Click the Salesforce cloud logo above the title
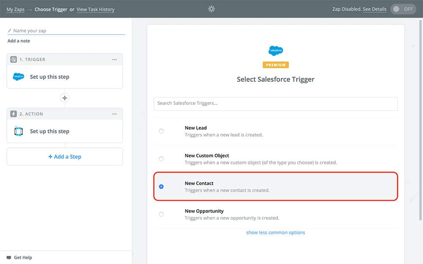Viewport: 423px width, 264px height. tap(275, 51)
